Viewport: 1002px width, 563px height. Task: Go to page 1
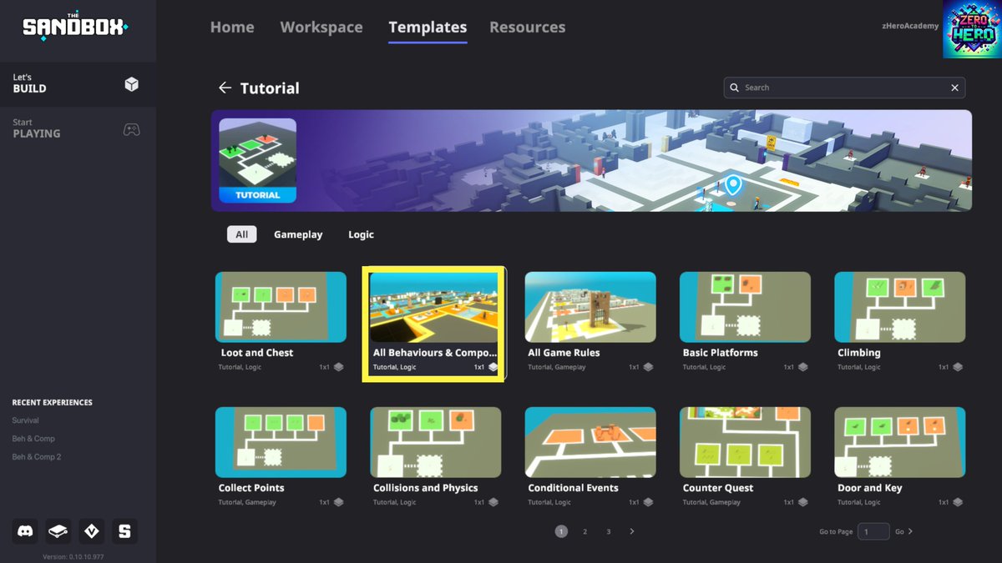coord(561,531)
